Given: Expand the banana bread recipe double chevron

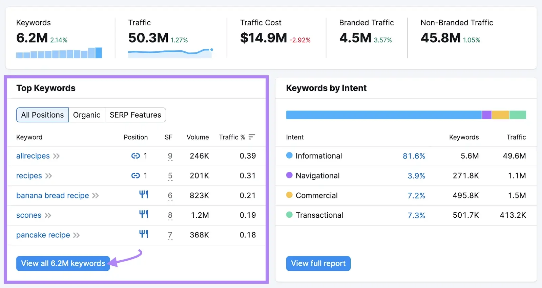Looking at the screenshot, I should [x=96, y=196].
